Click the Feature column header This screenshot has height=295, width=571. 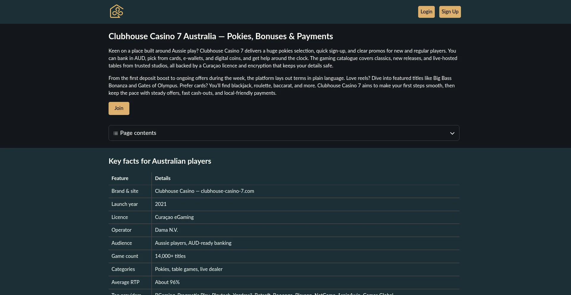pos(120,178)
